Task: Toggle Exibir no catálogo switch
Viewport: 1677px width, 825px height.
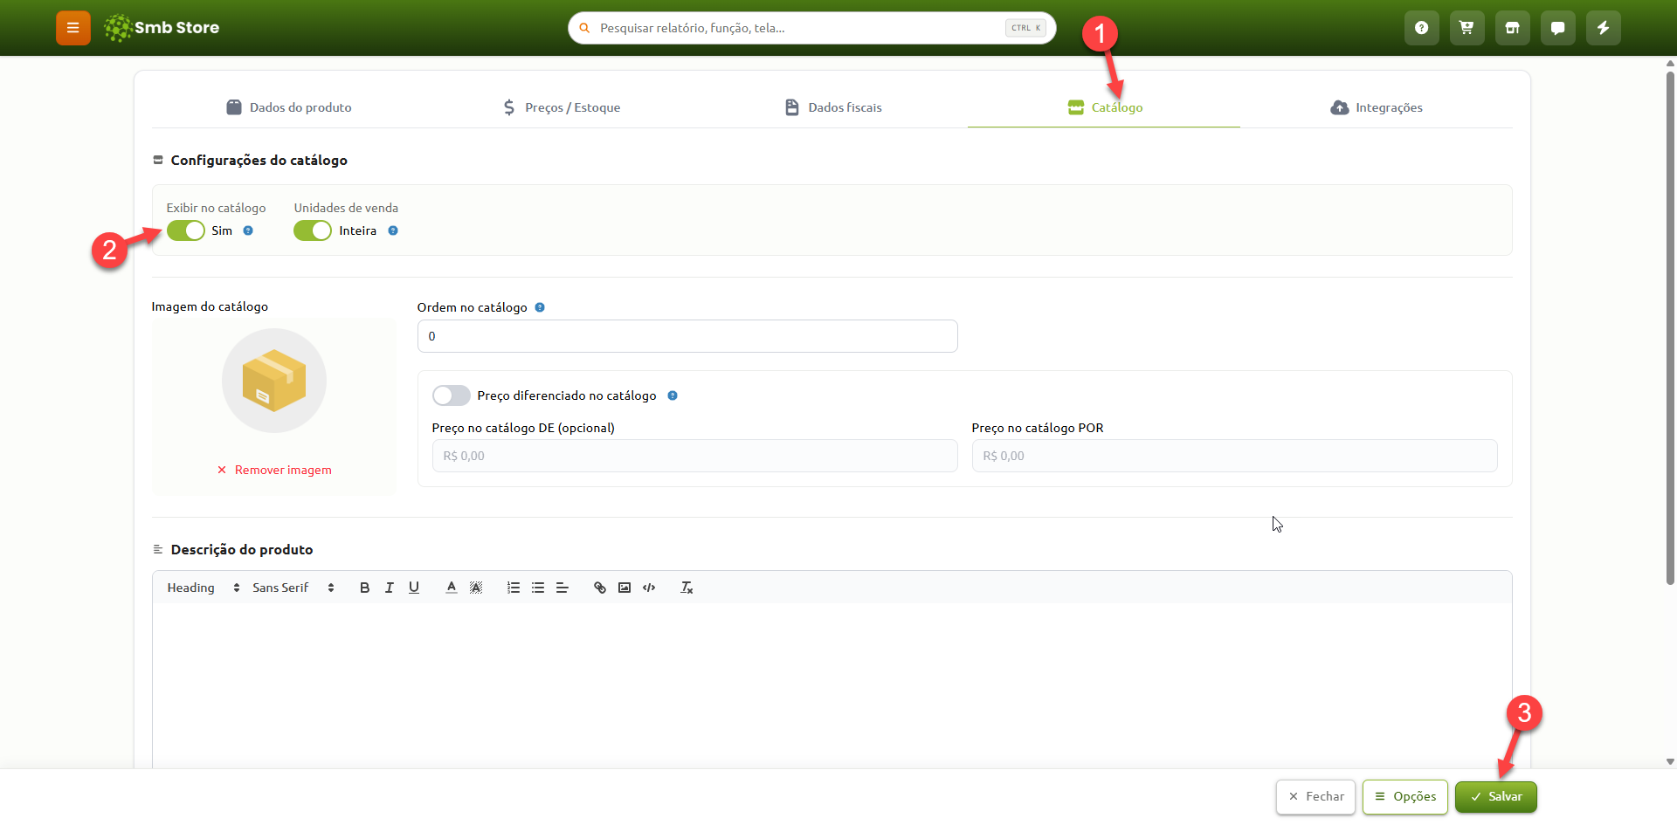Action: coord(186,230)
